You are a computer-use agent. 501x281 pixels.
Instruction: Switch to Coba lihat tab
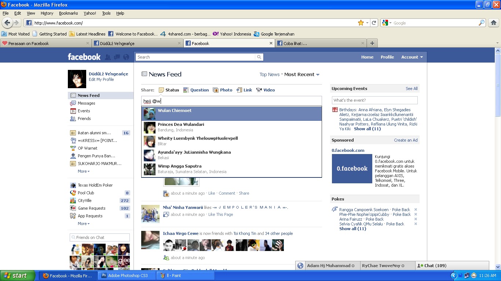(321, 43)
